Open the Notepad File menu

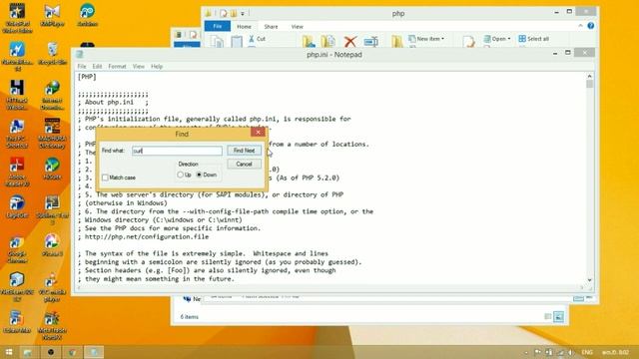point(82,66)
